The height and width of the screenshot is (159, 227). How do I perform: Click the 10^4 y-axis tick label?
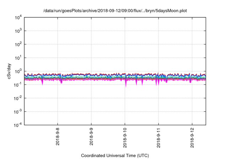(x=18, y=17)
